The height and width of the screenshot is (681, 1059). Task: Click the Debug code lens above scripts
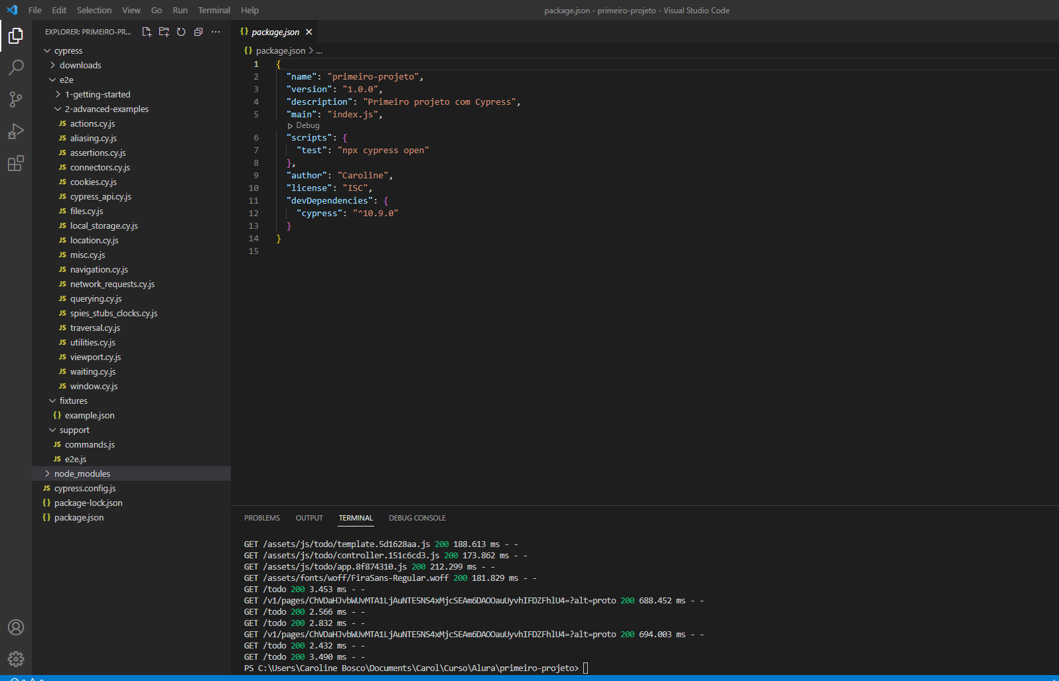(304, 125)
